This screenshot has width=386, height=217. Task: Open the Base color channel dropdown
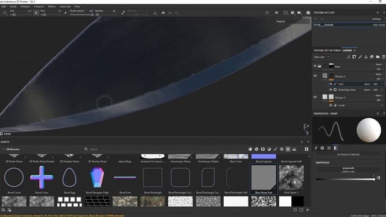[x=321, y=57]
